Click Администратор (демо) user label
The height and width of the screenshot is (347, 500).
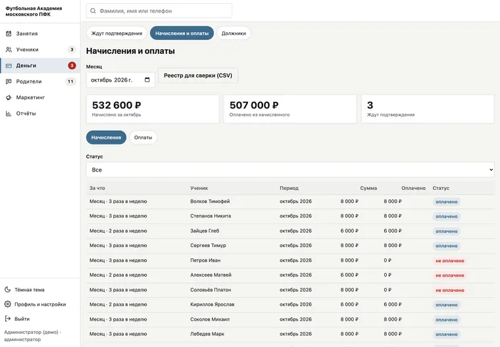[x=32, y=336]
